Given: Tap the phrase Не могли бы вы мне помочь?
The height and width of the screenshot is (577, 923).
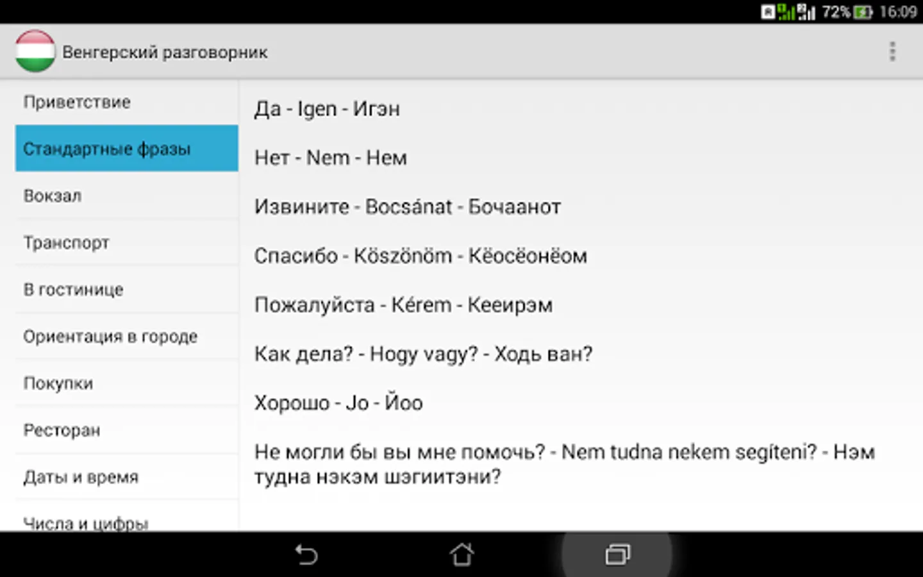Looking at the screenshot, I should (x=565, y=464).
